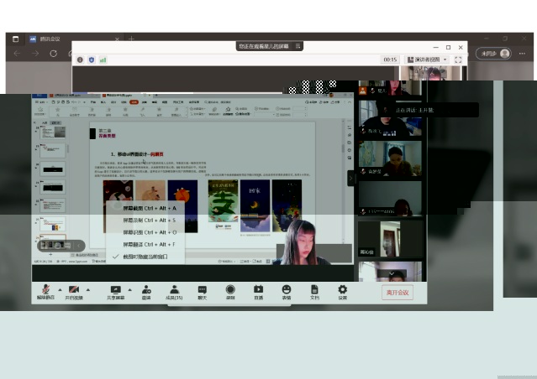Collapse the participant video side panel chevron
This screenshot has height=379, width=537.
352,178
